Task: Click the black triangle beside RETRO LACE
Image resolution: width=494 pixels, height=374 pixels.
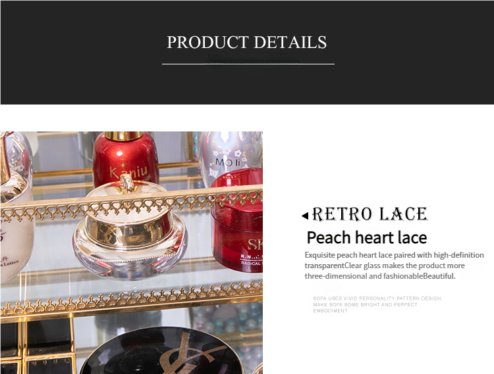Action: pos(305,216)
